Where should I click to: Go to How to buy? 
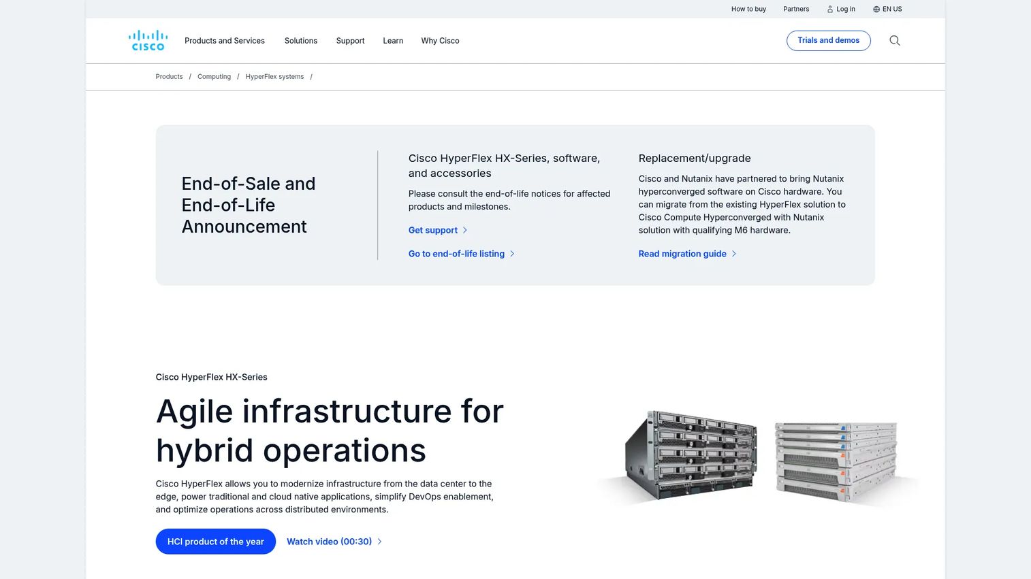748,10
